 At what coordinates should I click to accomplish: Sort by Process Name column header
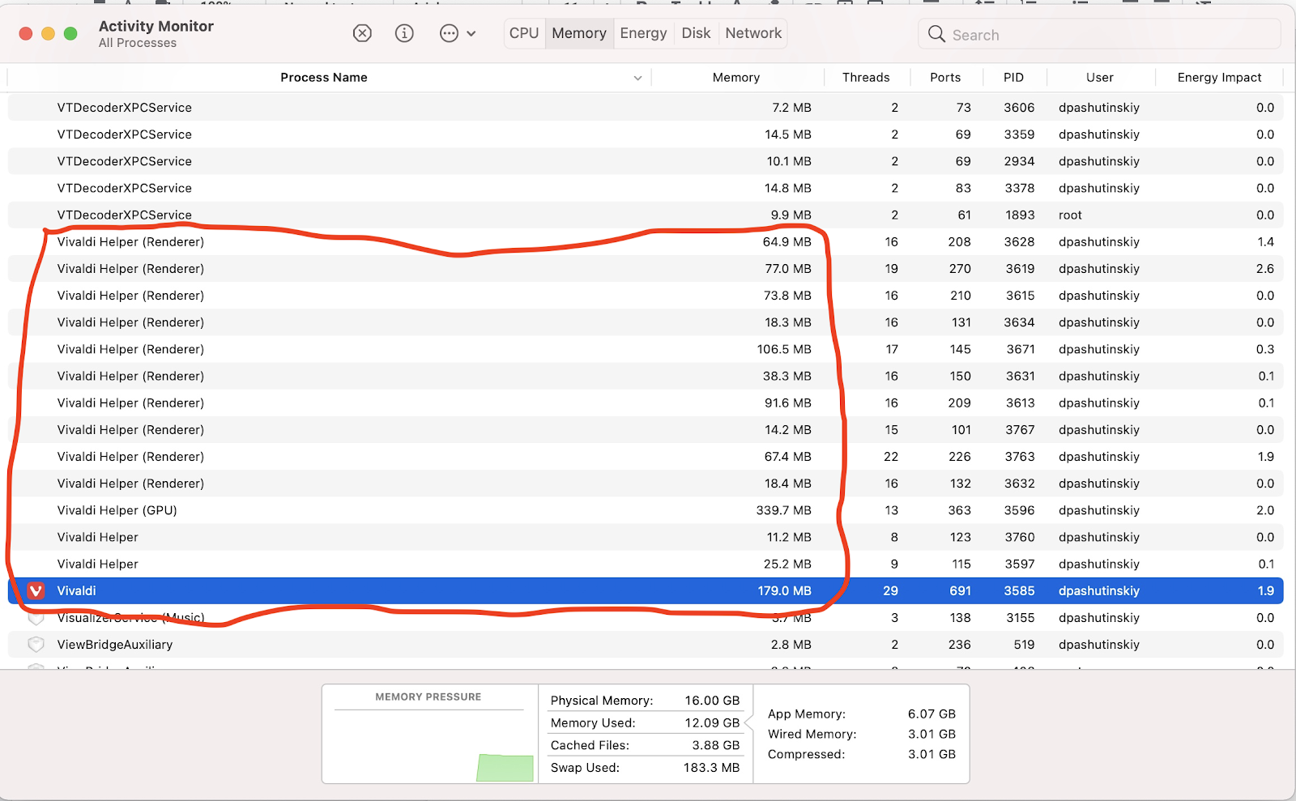click(x=323, y=77)
